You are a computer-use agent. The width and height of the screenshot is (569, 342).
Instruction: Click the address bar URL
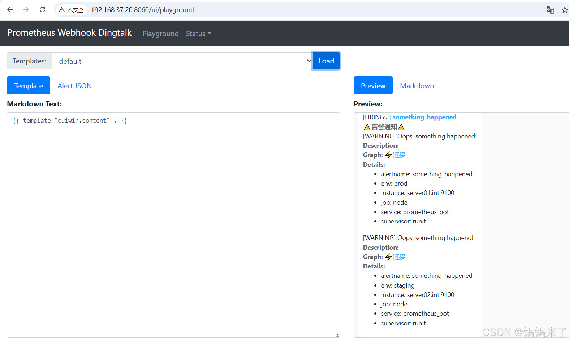[143, 10]
